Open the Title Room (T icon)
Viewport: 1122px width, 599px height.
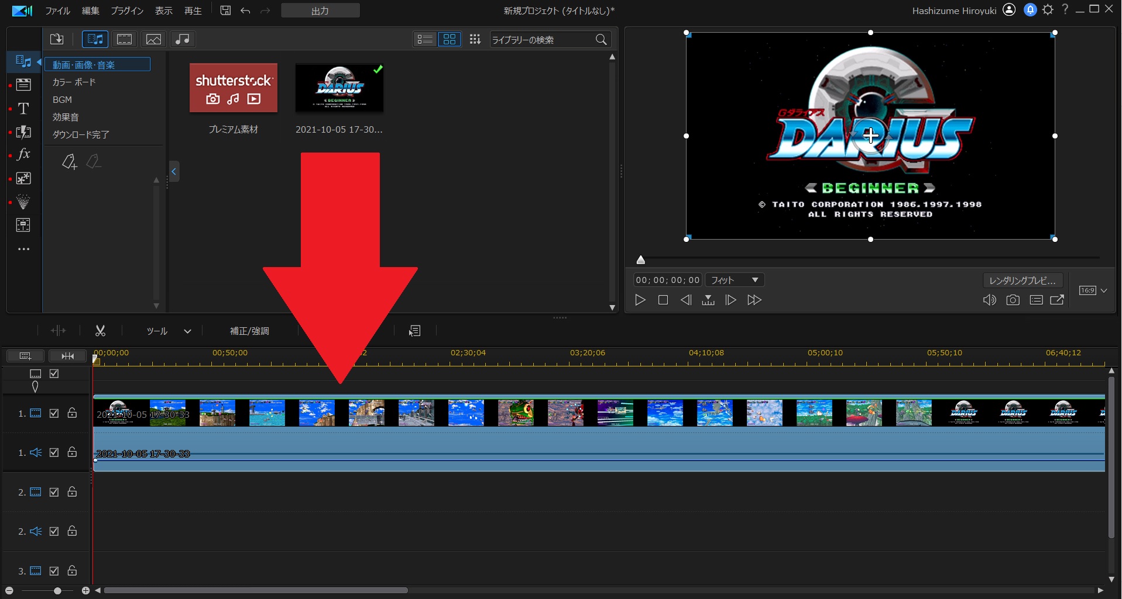pyautogui.click(x=23, y=109)
